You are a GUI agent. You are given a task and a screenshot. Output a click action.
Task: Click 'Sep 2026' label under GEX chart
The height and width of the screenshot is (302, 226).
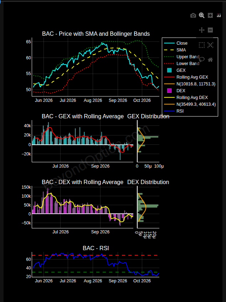coord(100,166)
